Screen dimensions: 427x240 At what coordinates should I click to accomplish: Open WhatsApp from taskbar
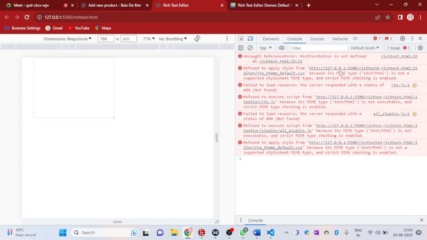(x=243, y=233)
